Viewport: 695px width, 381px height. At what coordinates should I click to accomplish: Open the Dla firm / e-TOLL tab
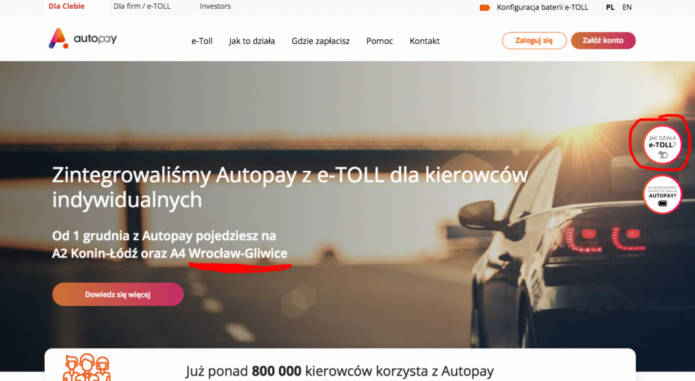click(142, 6)
